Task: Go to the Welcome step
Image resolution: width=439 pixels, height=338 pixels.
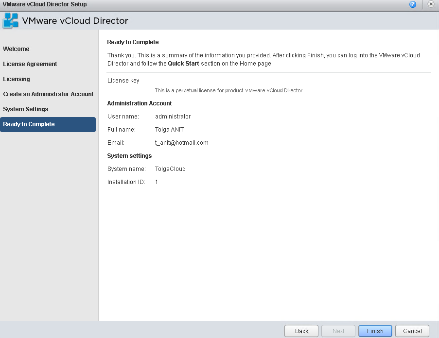Action: click(16, 49)
